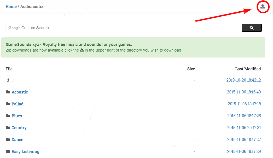Click the date 2019-10-20 18:42:12
Viewport: 273px width, 158px height.
point(243,80)
